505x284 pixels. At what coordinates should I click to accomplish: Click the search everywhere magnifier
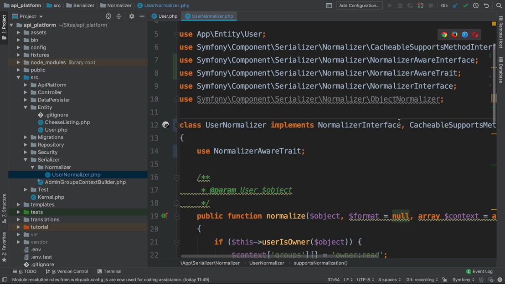pyautogui.click(x=499, y=5)
